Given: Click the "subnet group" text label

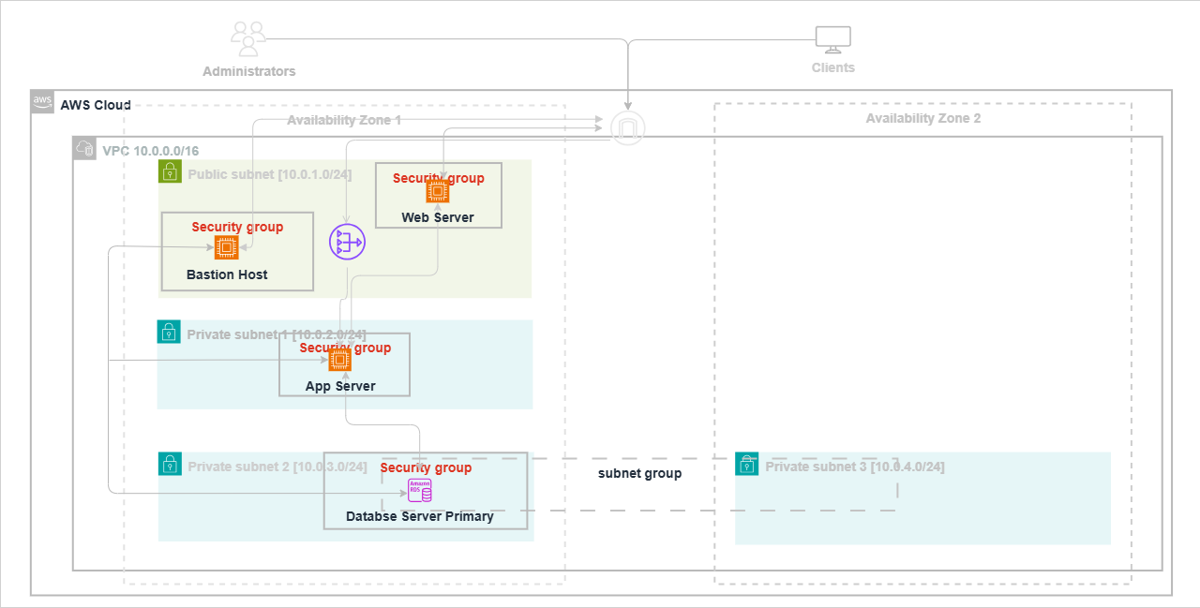Looking at the screenshot, I should (x=639, y=474).
